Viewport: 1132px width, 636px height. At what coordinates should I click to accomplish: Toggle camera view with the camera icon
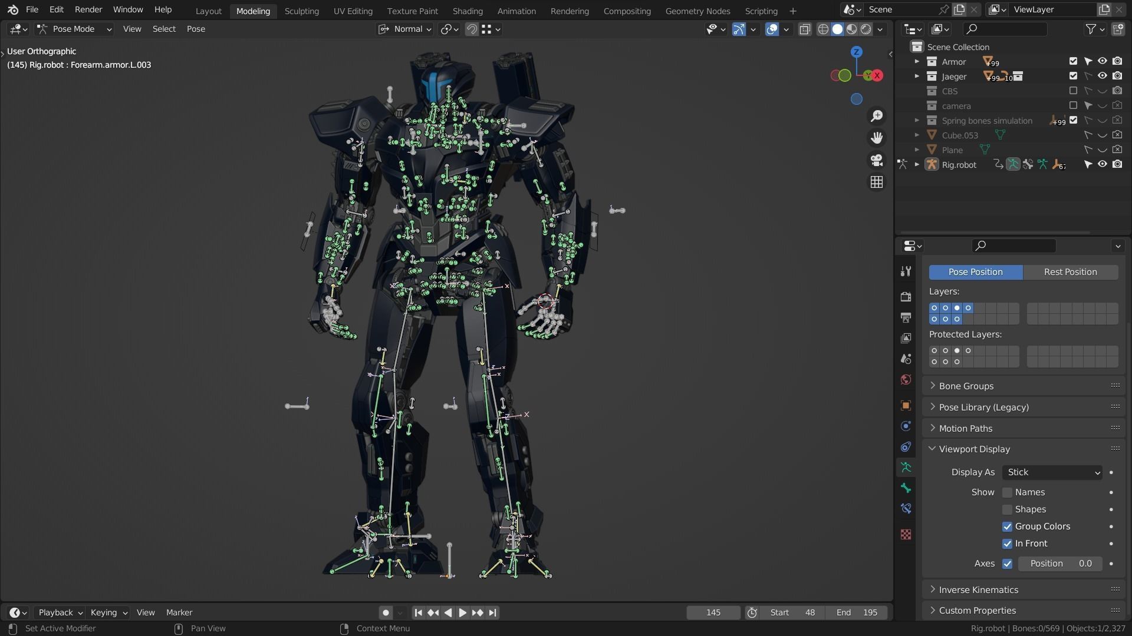click(x=877, y=160)
